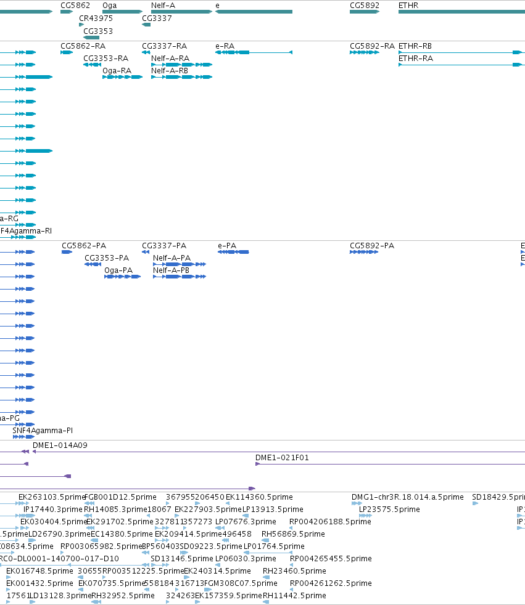Click transcript CG3337-RA
The height and width of the screenshot is (605, 525).
(x=146, y=52)
